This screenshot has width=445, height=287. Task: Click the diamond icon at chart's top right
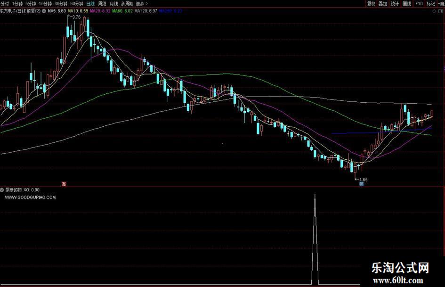pyautogui.click(x=434, y=11)
